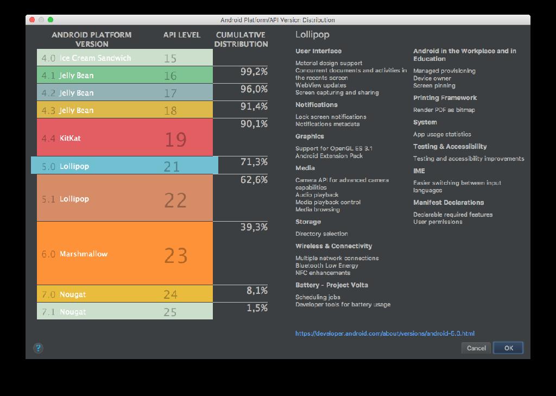The width and height of the screenshot is (556, 396).
Task: Select the 4.3 Jelly Bean row
Action: click(125, 110)
